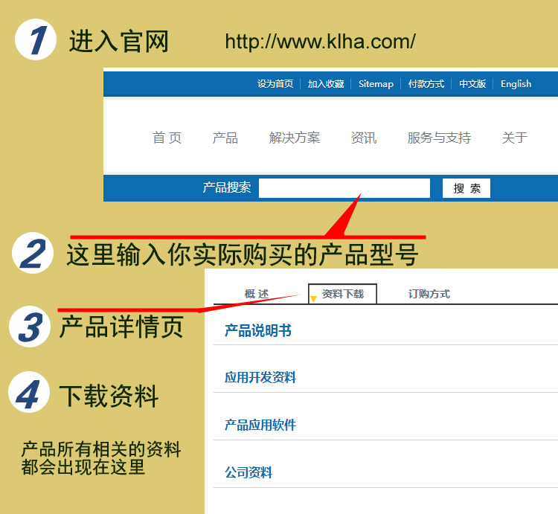Click the step 3 number circle
558x514 pixels.
pos(30,327)
